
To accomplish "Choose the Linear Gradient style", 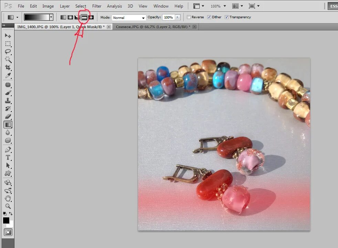I will 63,17.
